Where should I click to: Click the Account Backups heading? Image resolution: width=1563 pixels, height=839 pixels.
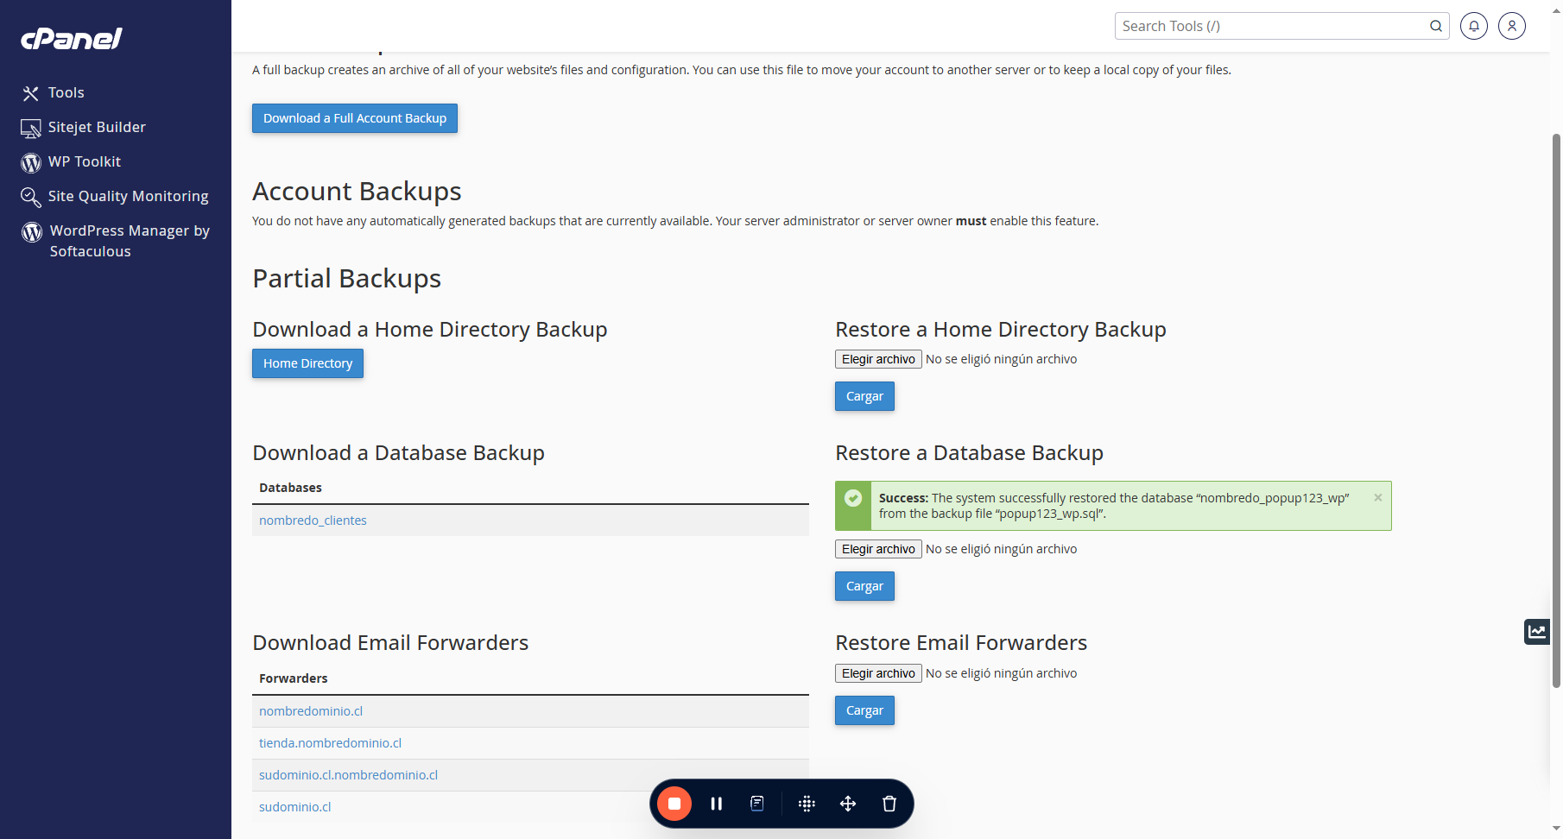click(x=357, y=192)
